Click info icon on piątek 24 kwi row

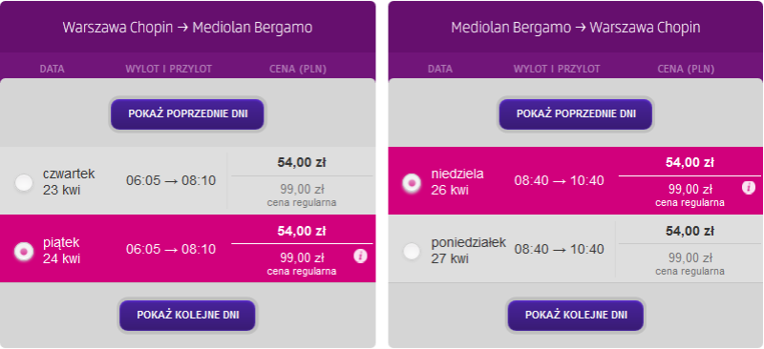pos(360,256)
